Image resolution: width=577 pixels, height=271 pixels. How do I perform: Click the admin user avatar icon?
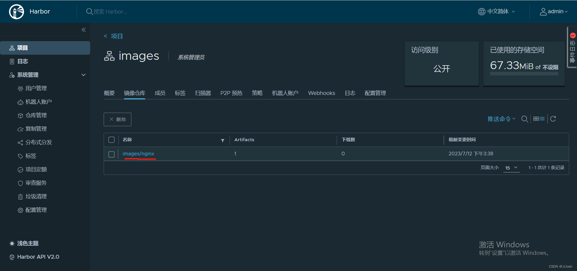coord(543,11)
